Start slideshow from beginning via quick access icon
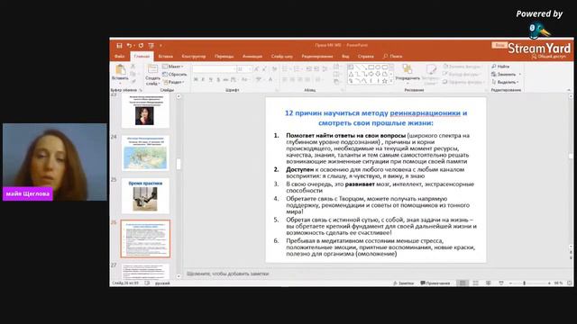577x324 pixels. coord(151,46)
